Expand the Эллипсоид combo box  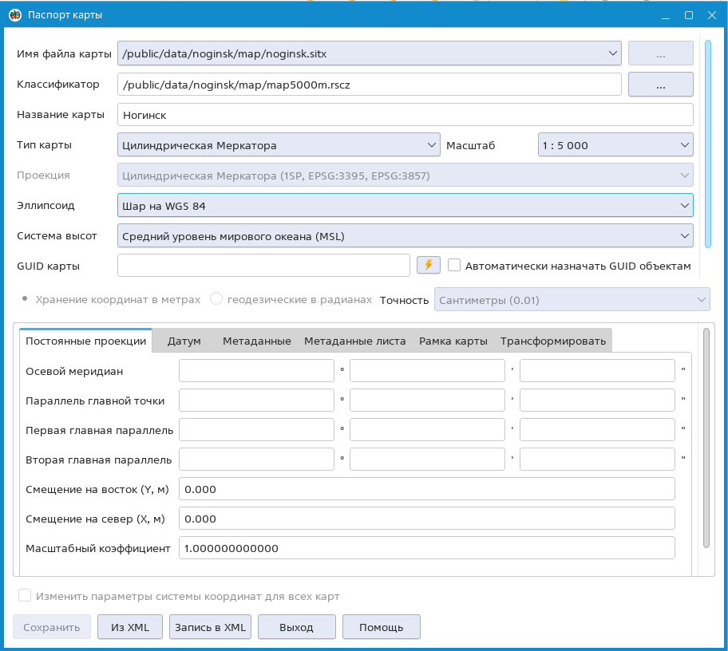[405, 205]
